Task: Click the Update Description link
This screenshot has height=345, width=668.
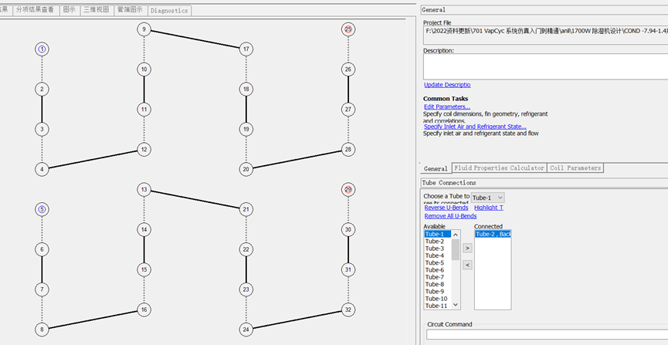Action: coord(447,85)
